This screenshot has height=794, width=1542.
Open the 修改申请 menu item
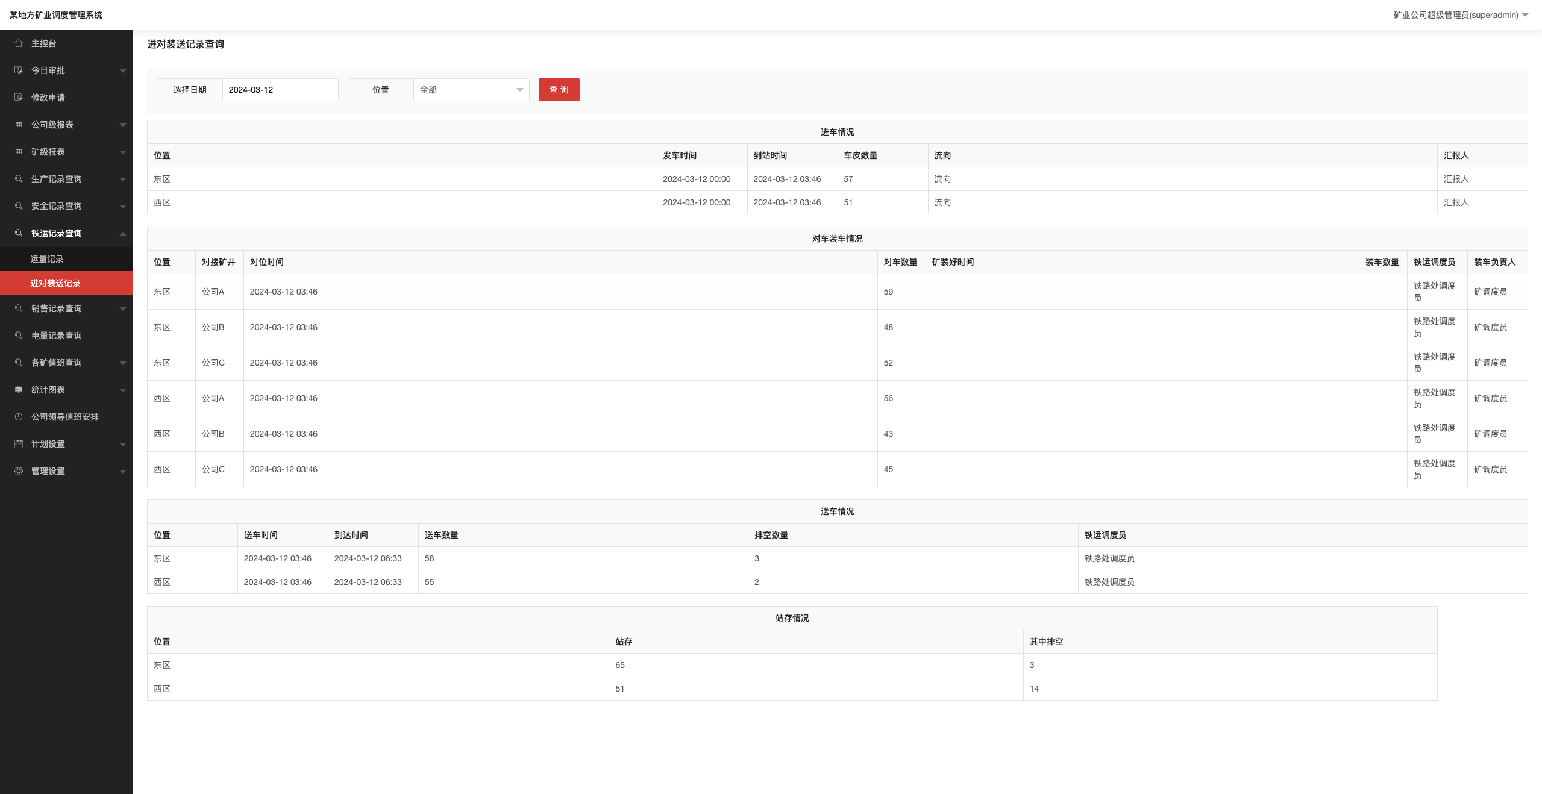click(x=66, y=98)
